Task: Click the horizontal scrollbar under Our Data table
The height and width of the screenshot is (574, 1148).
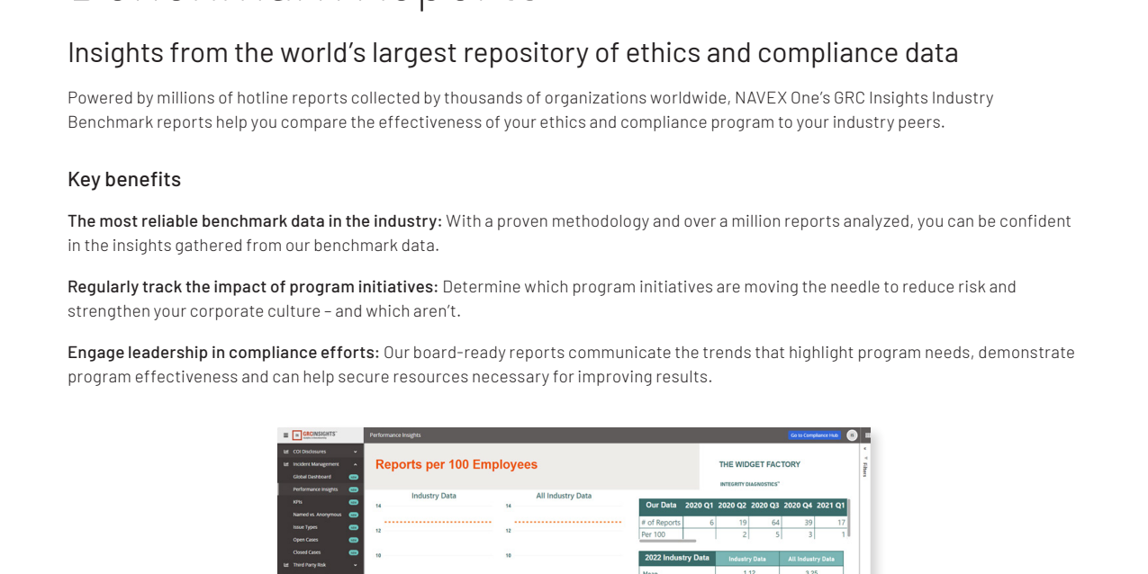Action: pyautogui.click(x=668, y=542)
